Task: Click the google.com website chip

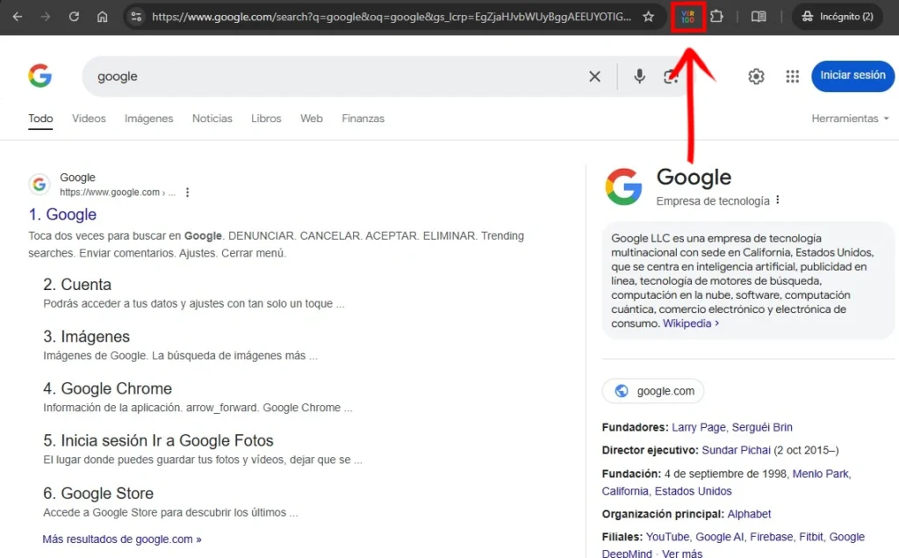Action: tap(653, 391)
